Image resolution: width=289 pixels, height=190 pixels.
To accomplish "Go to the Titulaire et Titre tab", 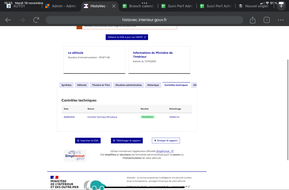I will [x=101, y=85].
